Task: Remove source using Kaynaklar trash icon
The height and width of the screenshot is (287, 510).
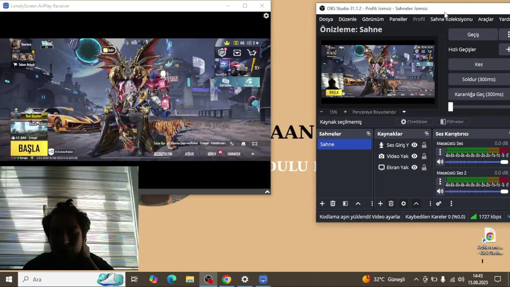Action: [x=391, y=204]
